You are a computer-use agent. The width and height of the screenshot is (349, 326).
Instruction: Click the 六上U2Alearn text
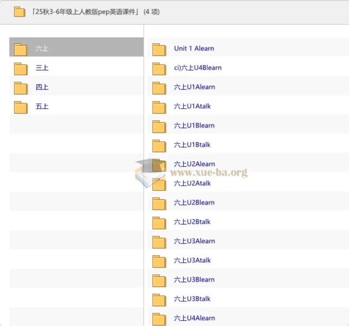[194, 164]
